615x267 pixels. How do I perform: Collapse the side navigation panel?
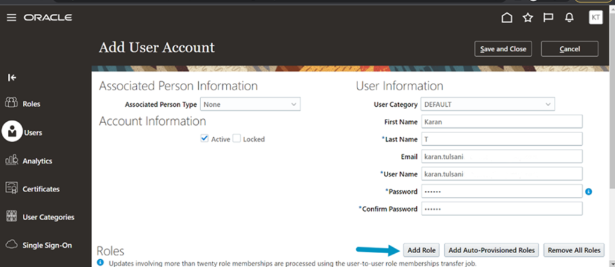pos(12,77)
